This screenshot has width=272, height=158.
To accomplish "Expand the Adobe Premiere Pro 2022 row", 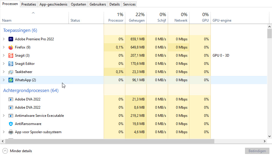I will pos(4,39).
